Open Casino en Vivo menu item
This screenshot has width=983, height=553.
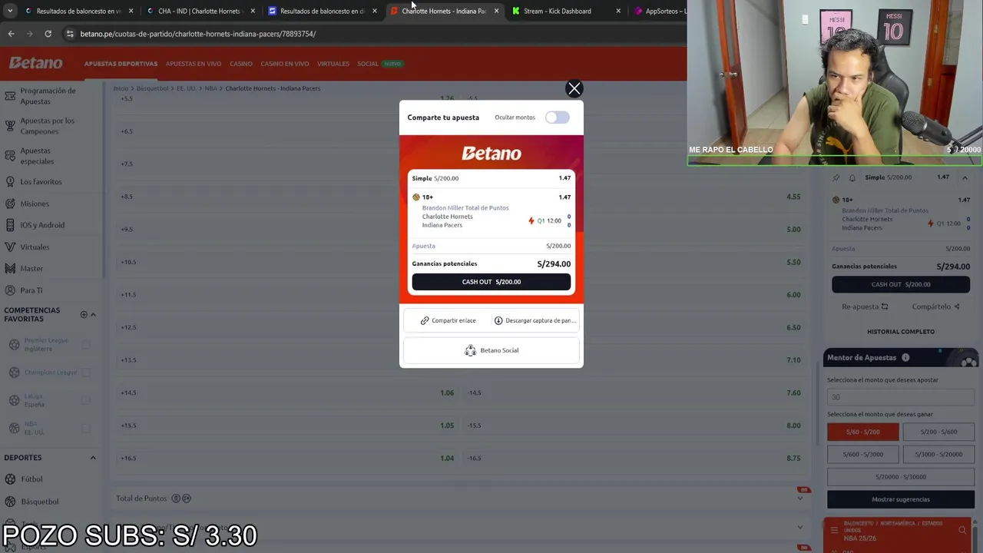285,64
